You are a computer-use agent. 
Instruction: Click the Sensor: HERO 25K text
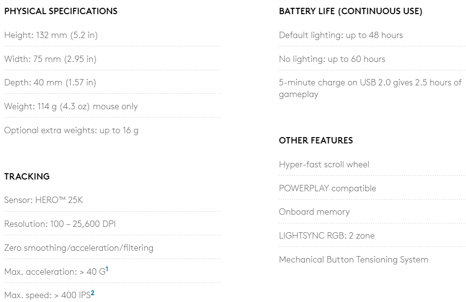(43, 200)
